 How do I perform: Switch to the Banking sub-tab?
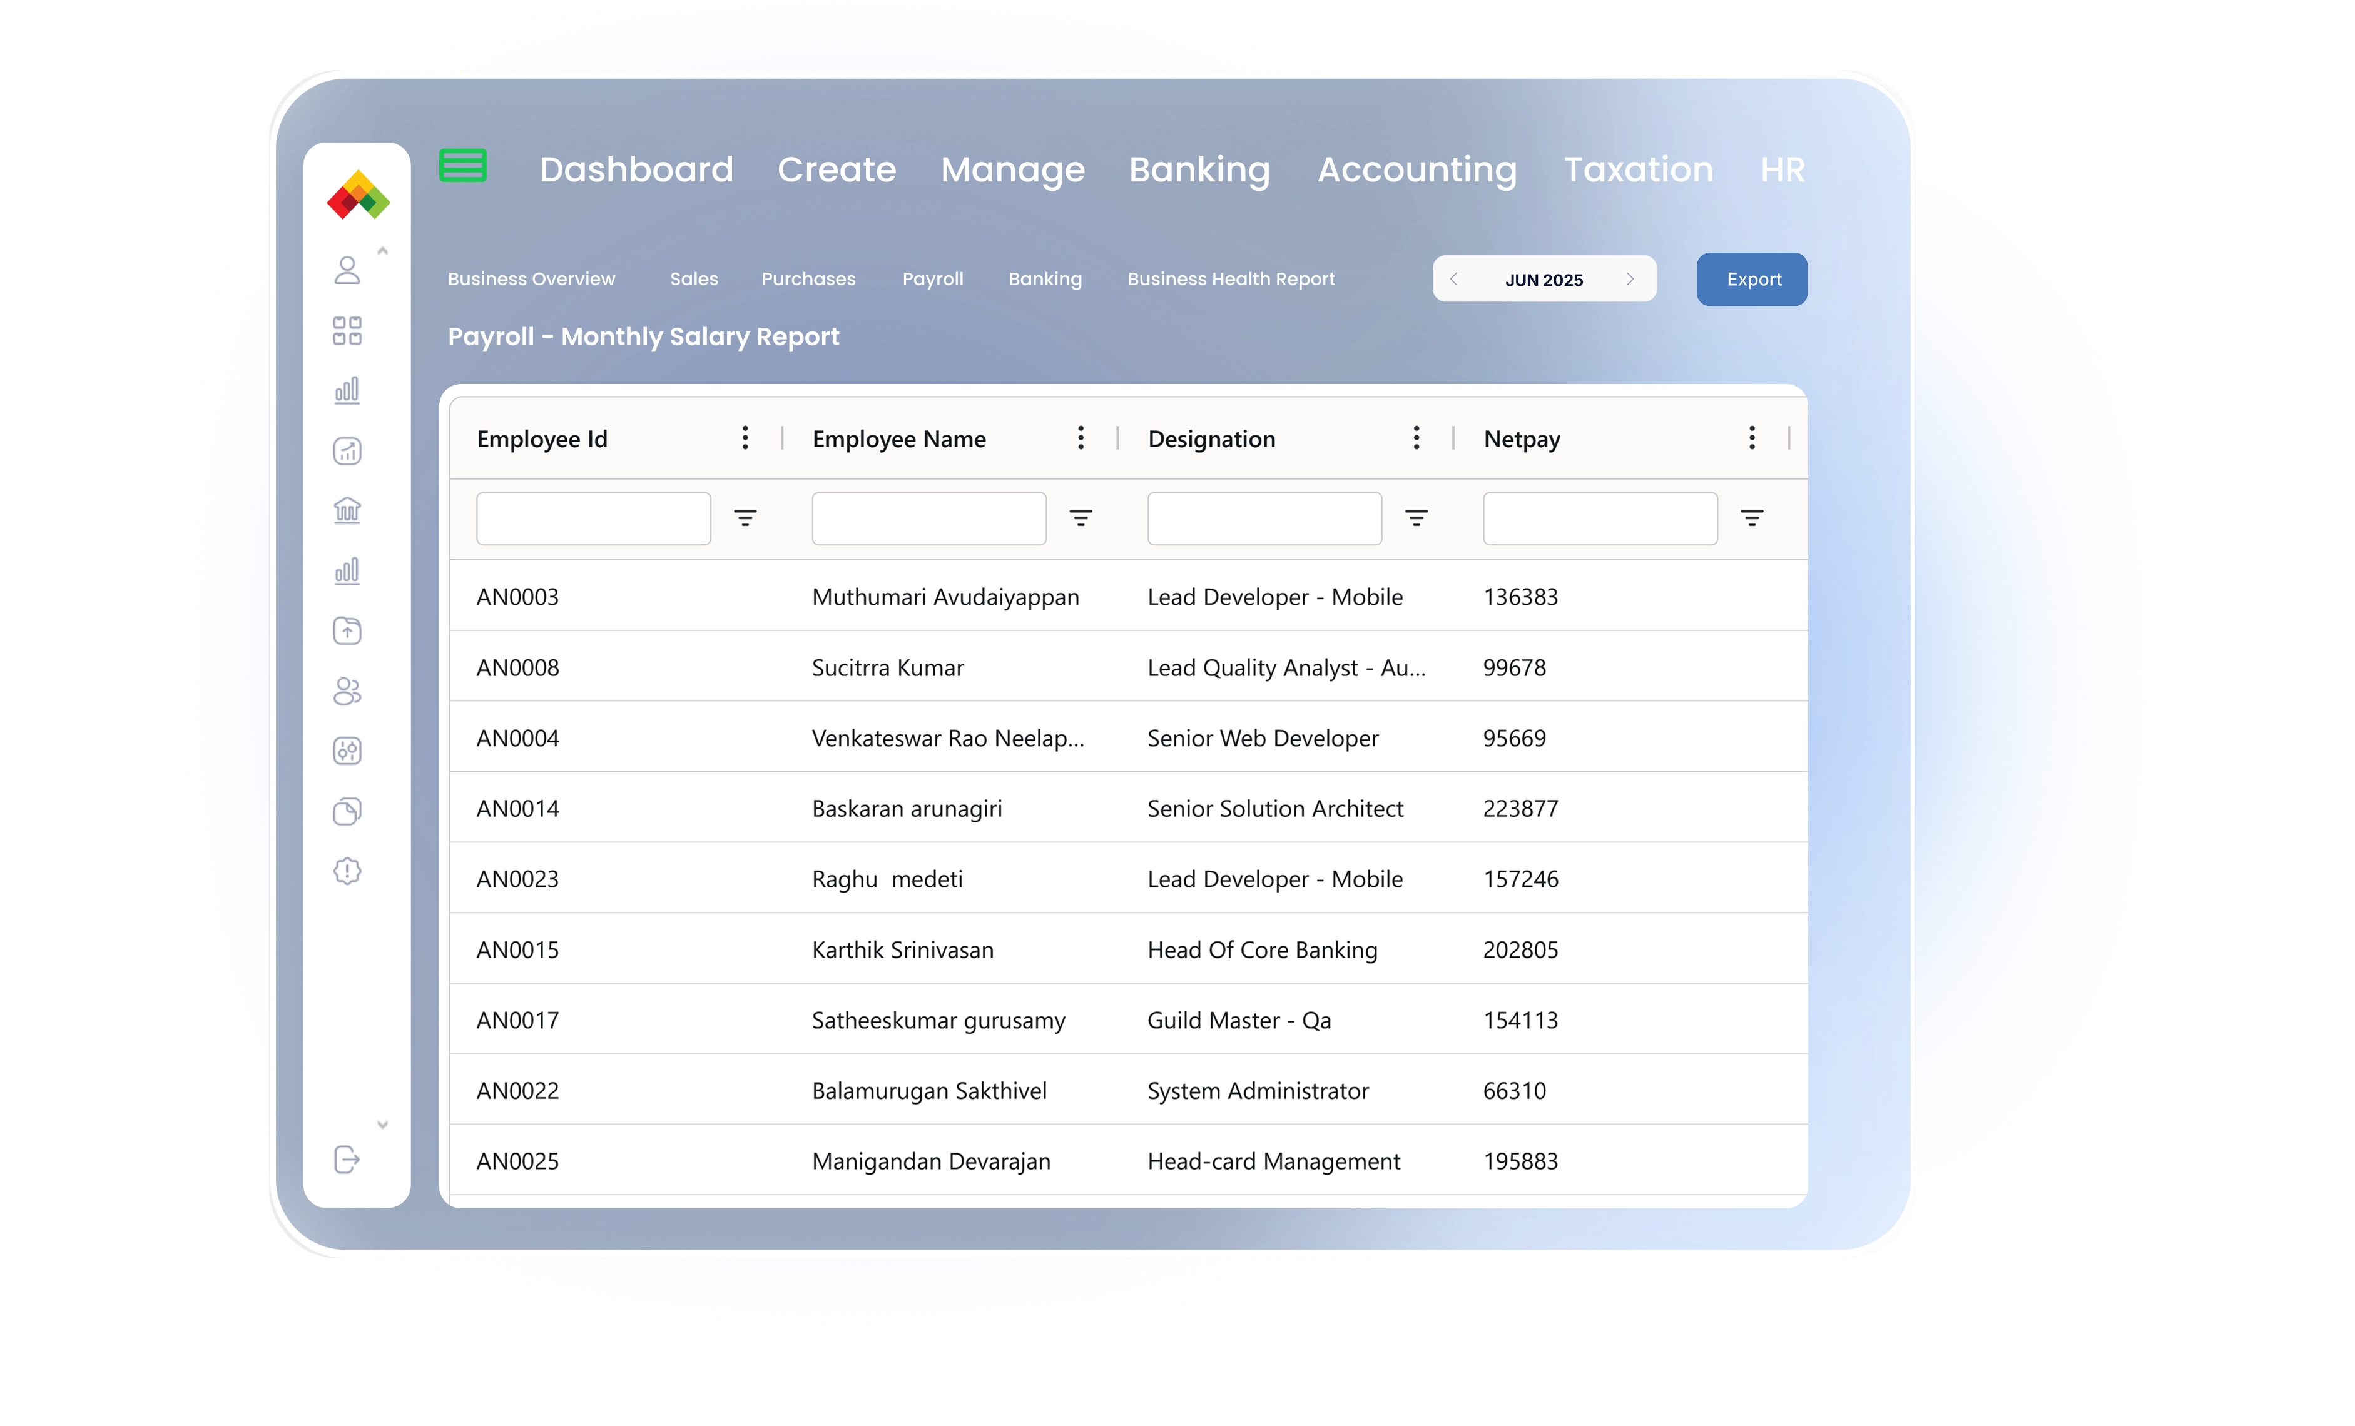pyautogui.click(x=1045, y=279)
